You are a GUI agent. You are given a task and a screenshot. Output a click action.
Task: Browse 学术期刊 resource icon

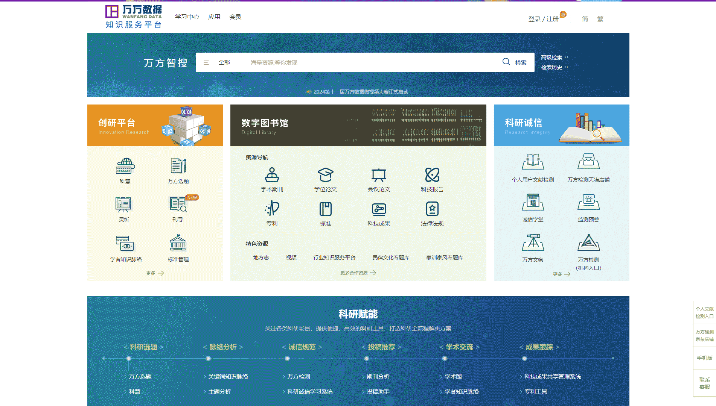(x=272, y=174)
